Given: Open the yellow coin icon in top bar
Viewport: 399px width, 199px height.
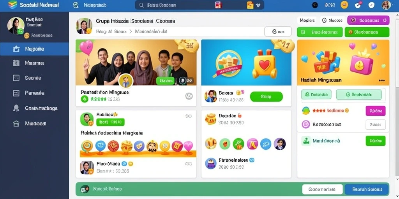Looking at the screenshot, I should click(x=344, y=5).
